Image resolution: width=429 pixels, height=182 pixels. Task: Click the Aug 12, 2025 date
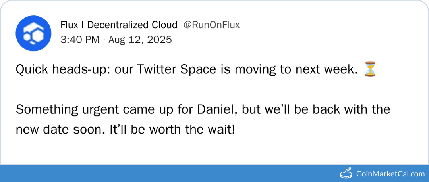140,40
